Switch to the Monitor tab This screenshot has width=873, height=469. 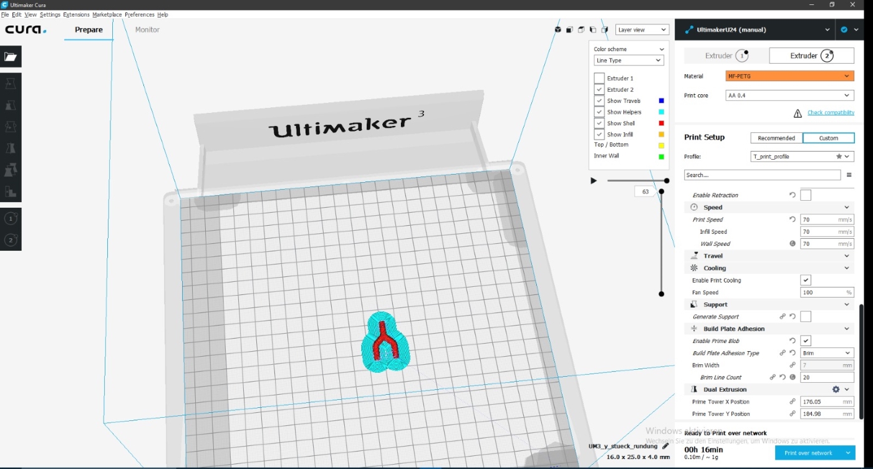(147, 29)
